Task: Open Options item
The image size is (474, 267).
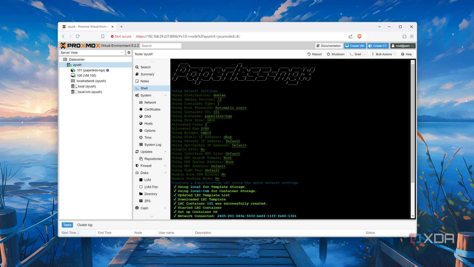Action: pyautogui.click(x=152, y=131)
